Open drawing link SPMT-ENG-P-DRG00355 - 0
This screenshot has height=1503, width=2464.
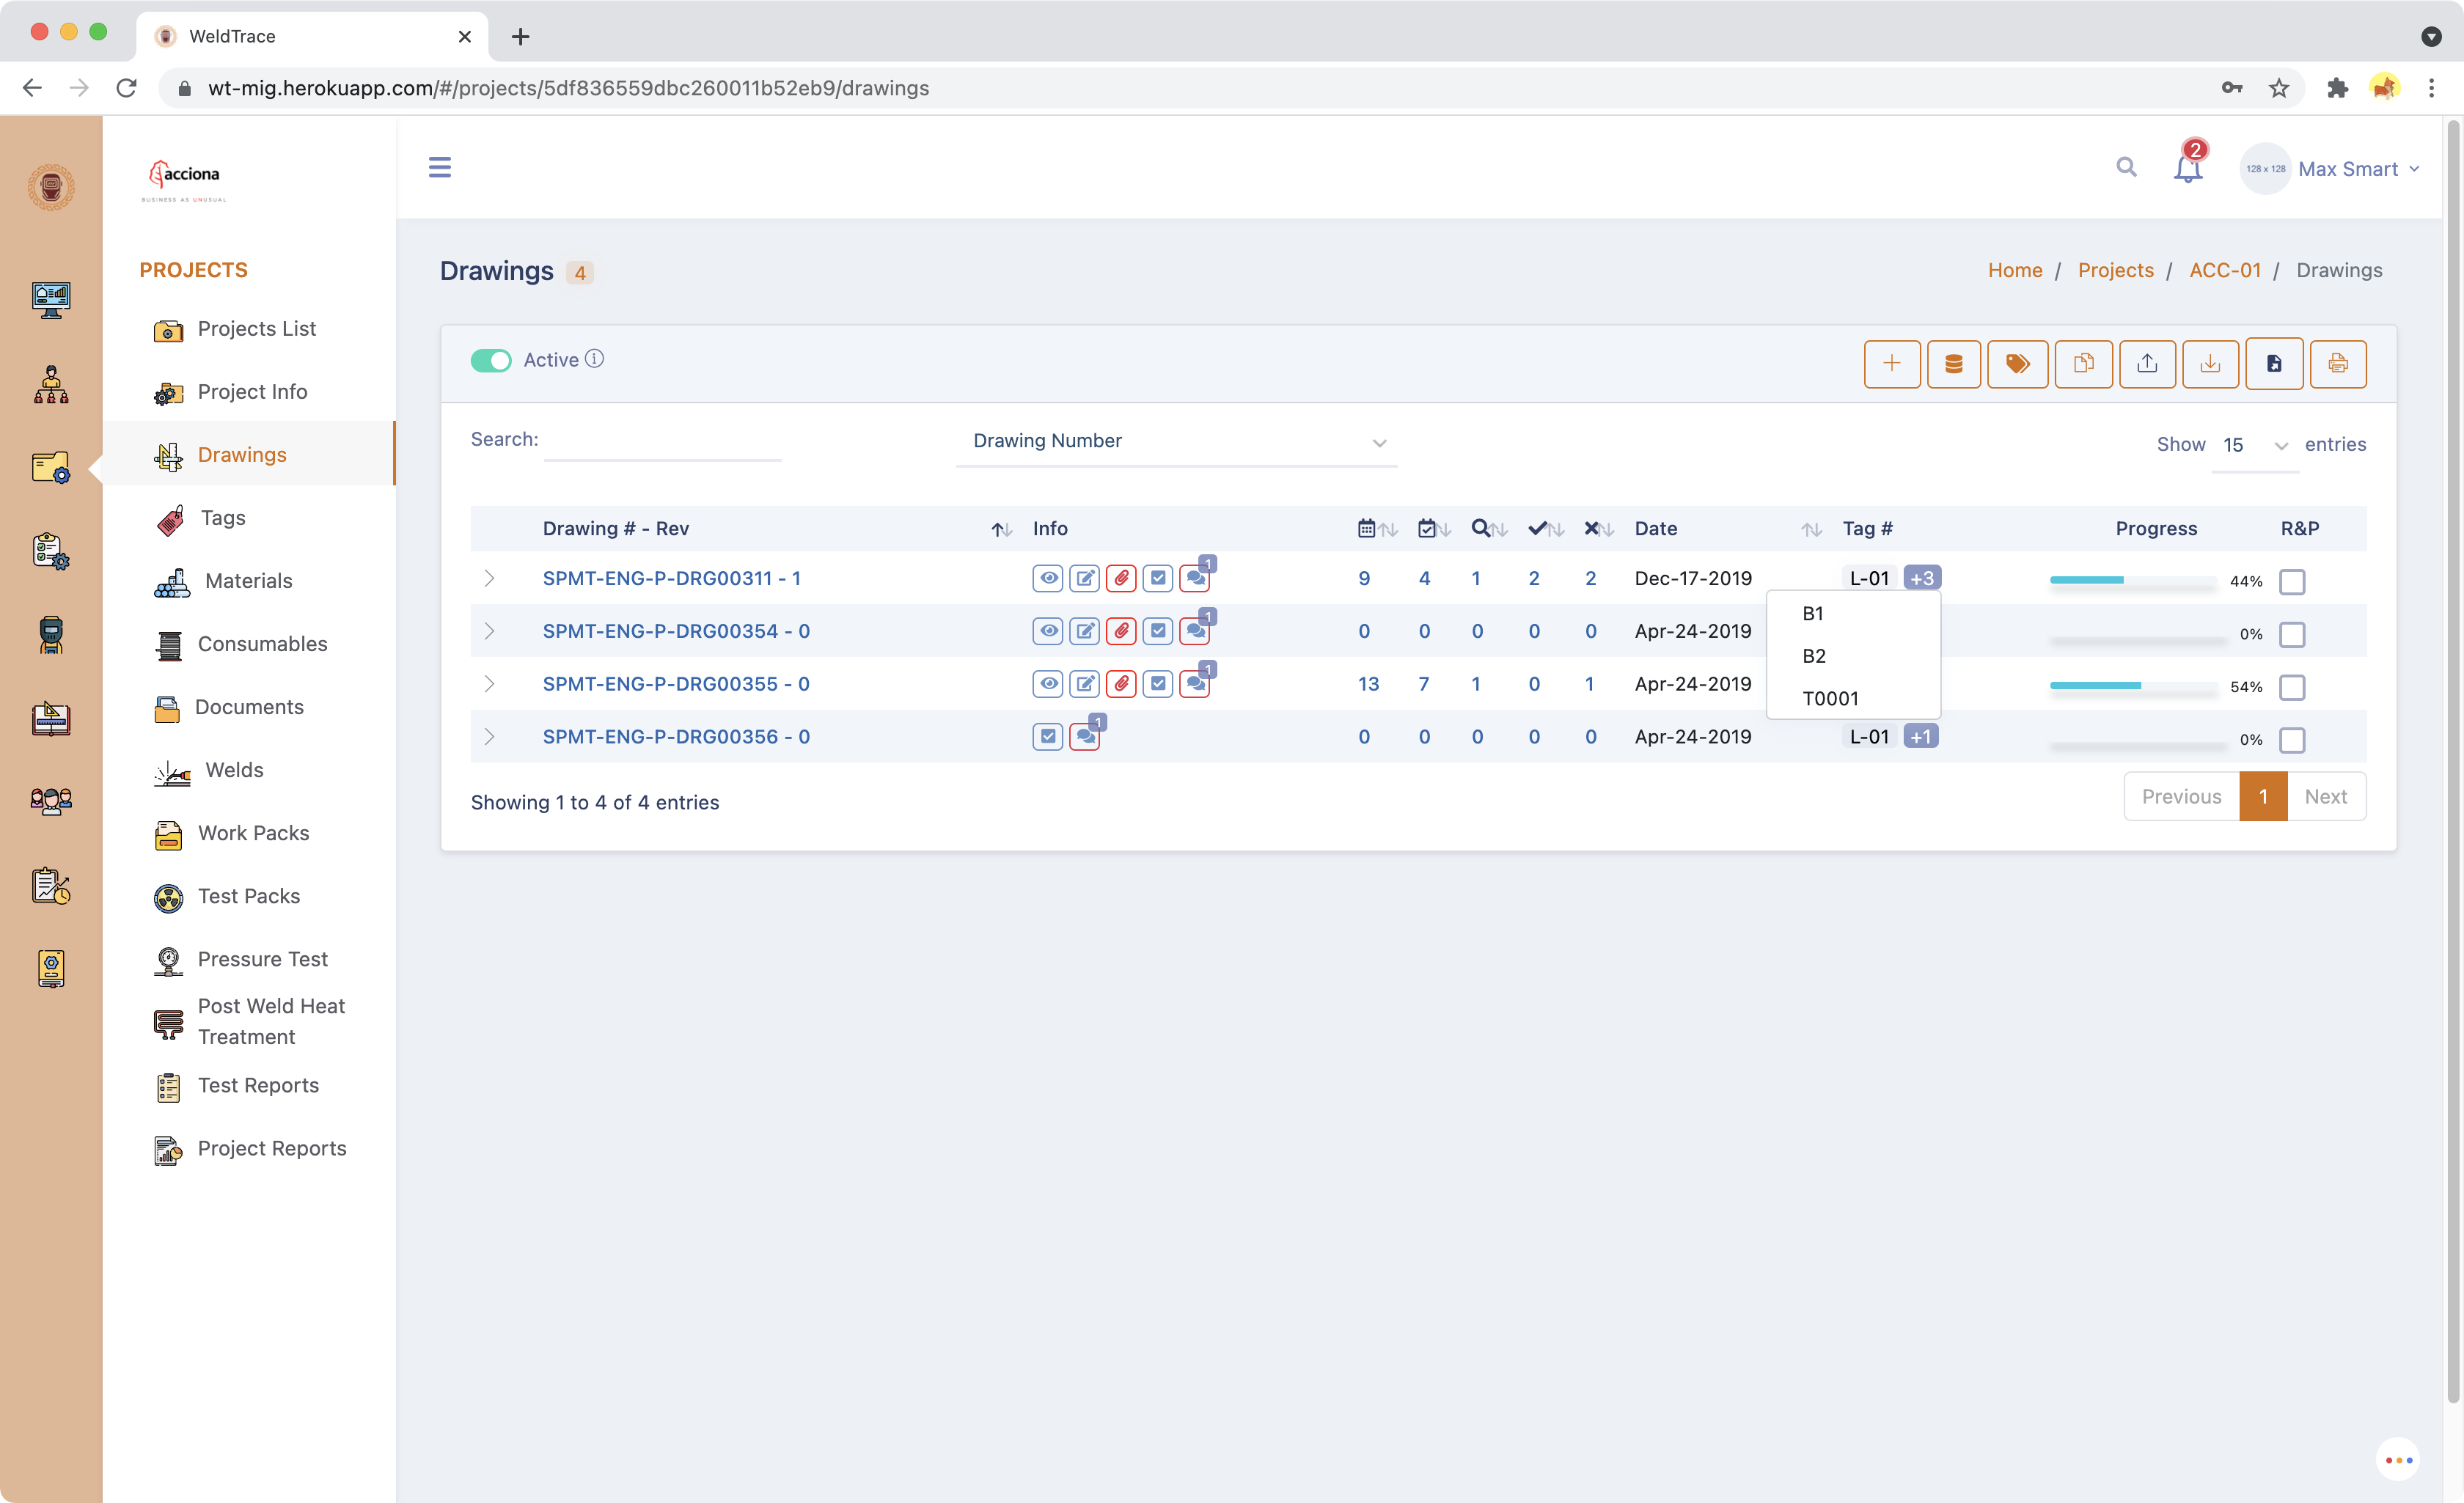click(x=676, y=684)
